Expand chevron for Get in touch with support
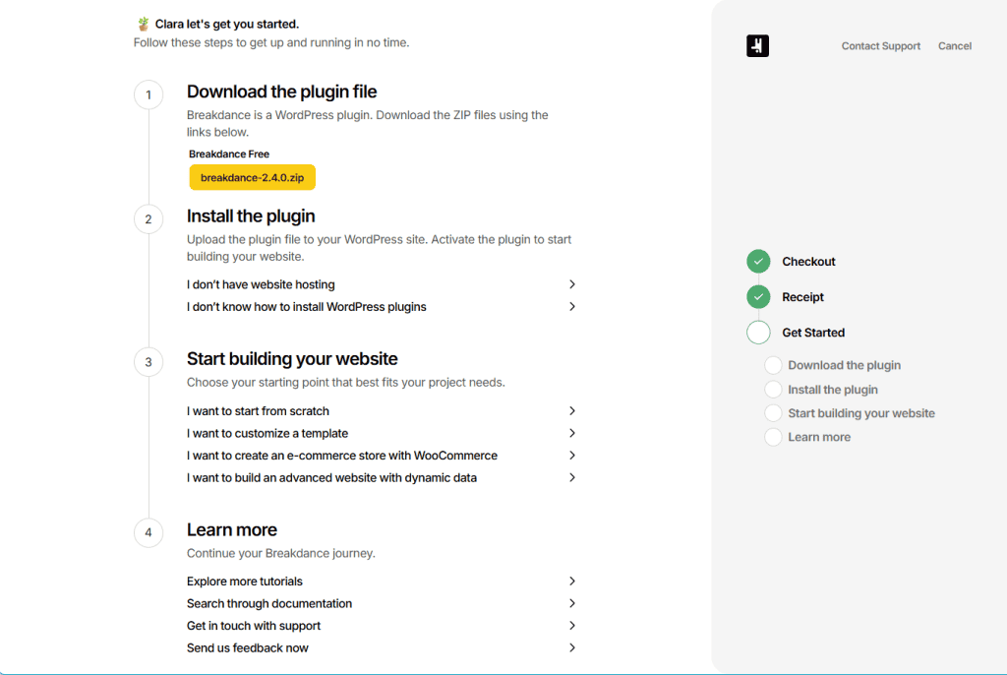1007x675 pixels. (x=571, y=626)
